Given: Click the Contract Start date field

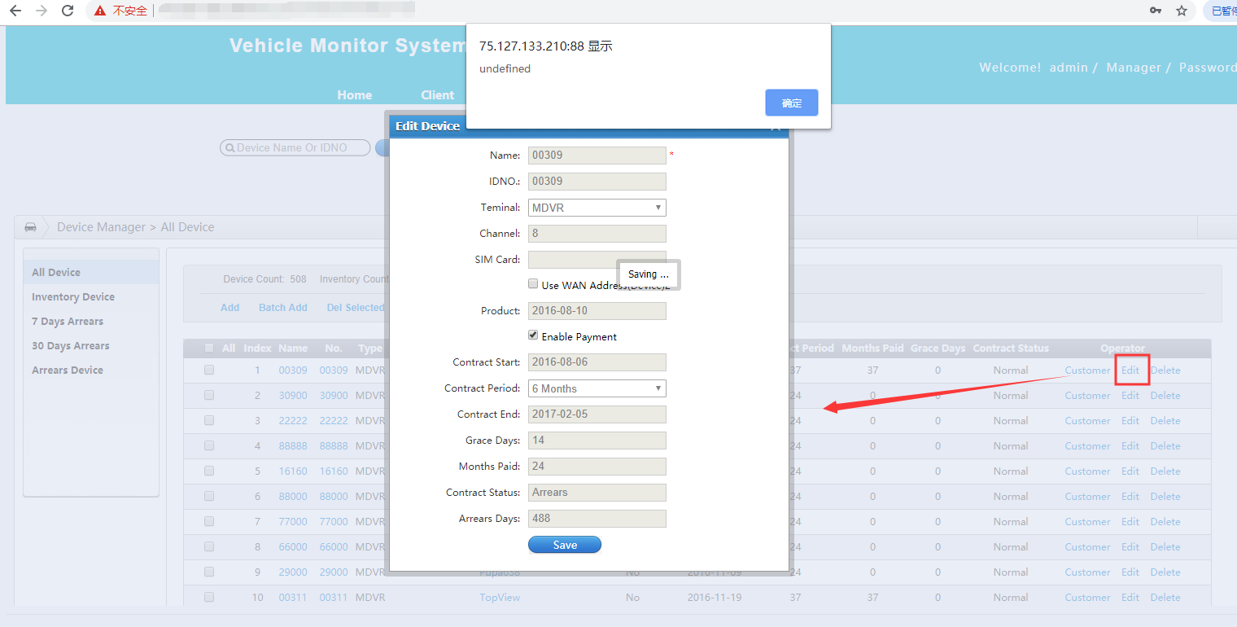Looking at the screenshot, I should coord(597,362).
